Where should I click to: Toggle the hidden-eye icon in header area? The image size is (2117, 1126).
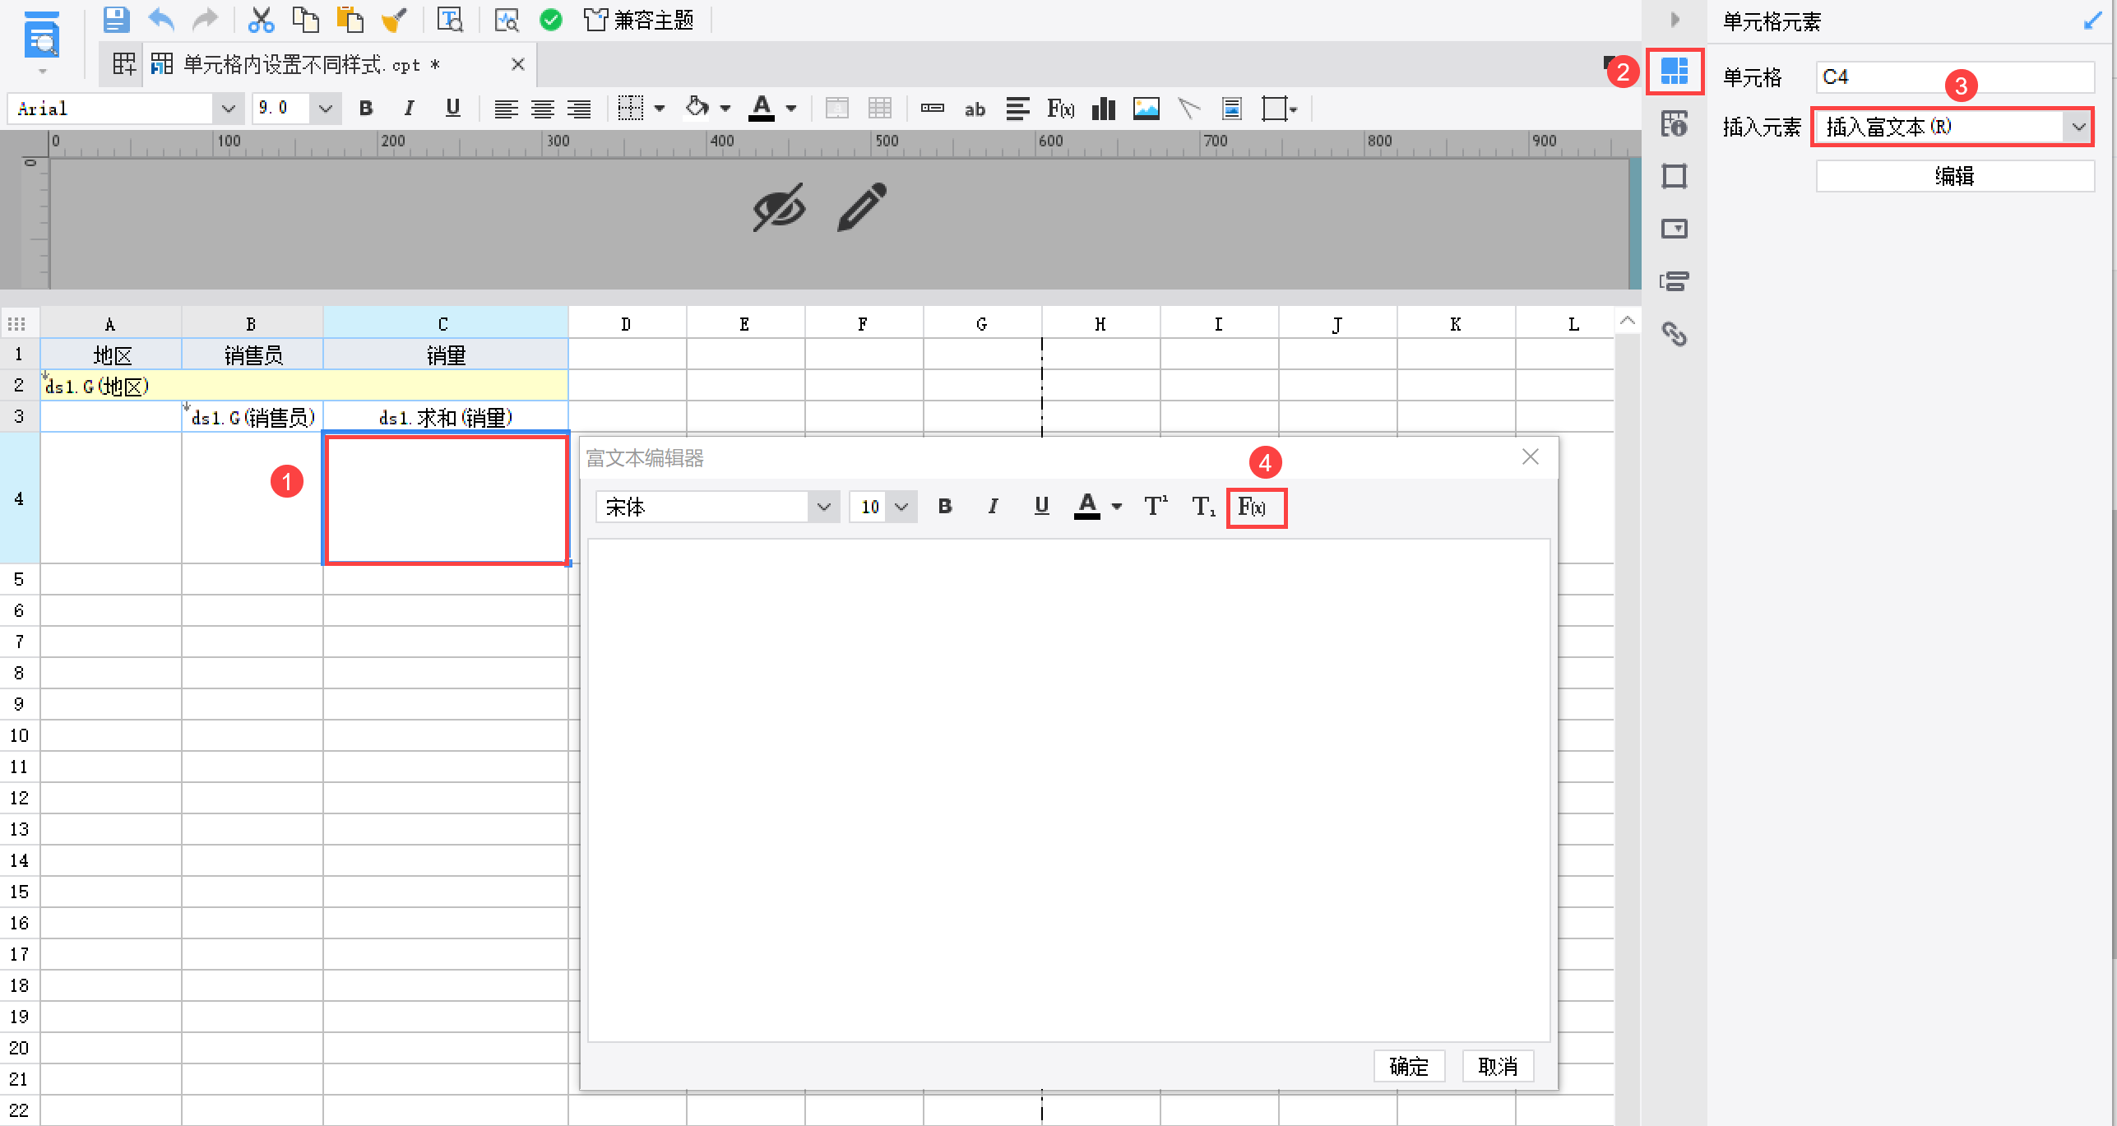pyautogui.click(x=778, y=207)
